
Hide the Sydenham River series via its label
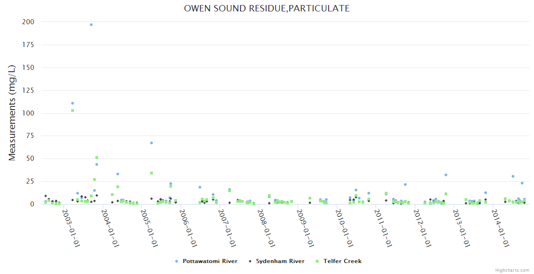point(280,261)
